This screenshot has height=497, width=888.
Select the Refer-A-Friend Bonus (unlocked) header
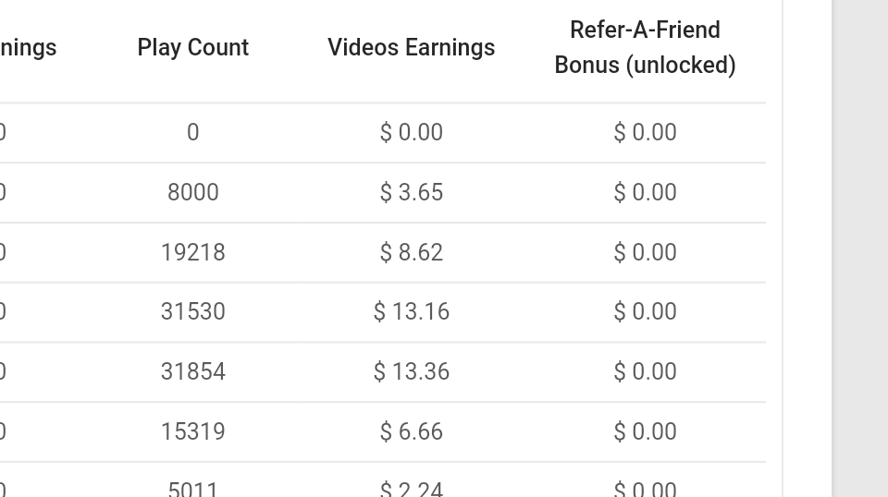tap(645, 47)
